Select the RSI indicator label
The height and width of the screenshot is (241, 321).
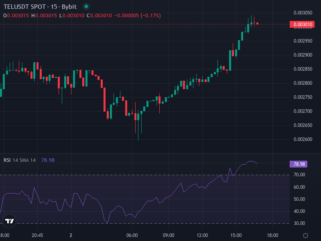point(8,160)
